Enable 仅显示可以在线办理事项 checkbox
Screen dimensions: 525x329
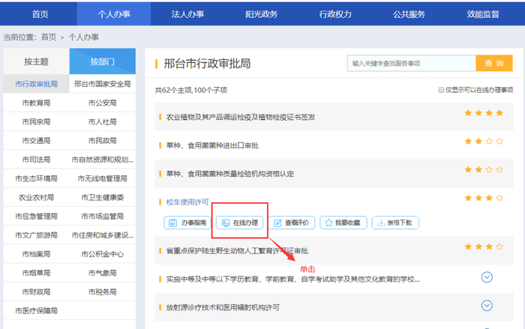[441, 90]
